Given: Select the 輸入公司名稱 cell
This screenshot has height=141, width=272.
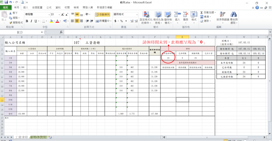Looking at the screenshot, I should pos(15,42).
